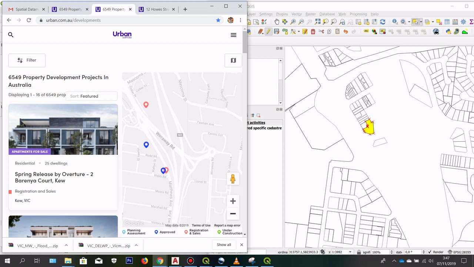This screenshot has width=474, height=267.
Task: Click the QGIS coordinate input field
Action: (303, 252)
